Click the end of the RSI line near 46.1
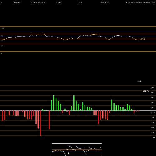The height and width of the screenshot is (156, 156). [138, 40]
